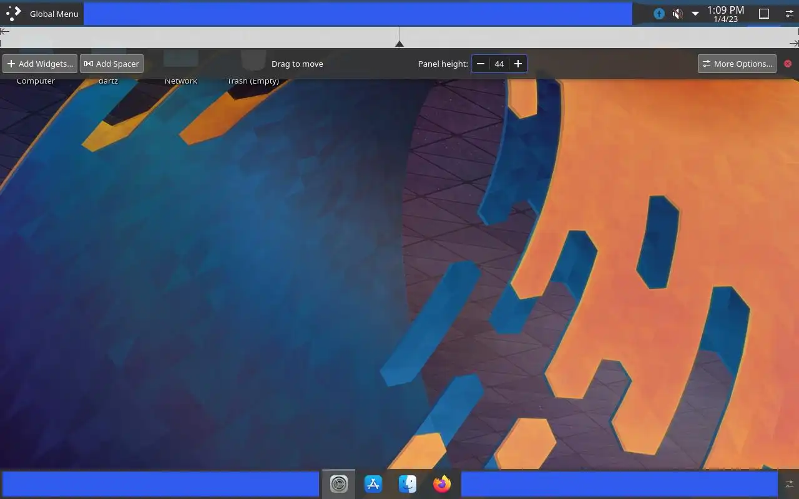The image size is (799, 499).
Task: Click the Global Menu widget
Action: [54, 14]
